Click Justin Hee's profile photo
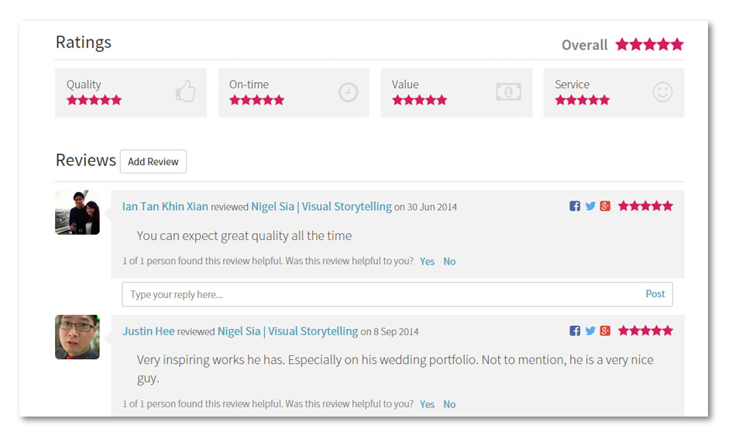 (x=77, y=337)
